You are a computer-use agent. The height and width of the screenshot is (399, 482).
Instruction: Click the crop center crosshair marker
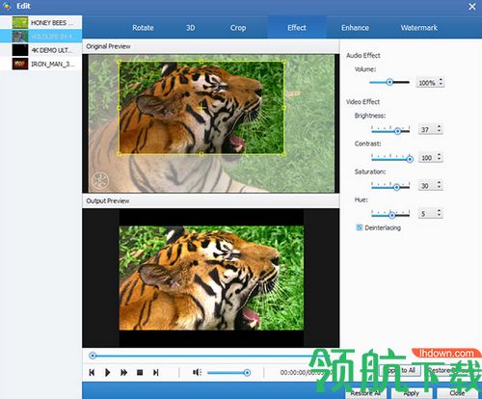point(201,107)
